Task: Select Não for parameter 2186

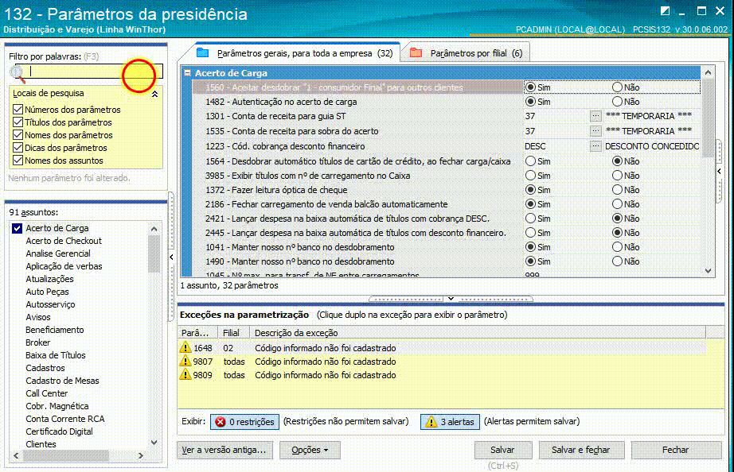Action: (618, 204)
